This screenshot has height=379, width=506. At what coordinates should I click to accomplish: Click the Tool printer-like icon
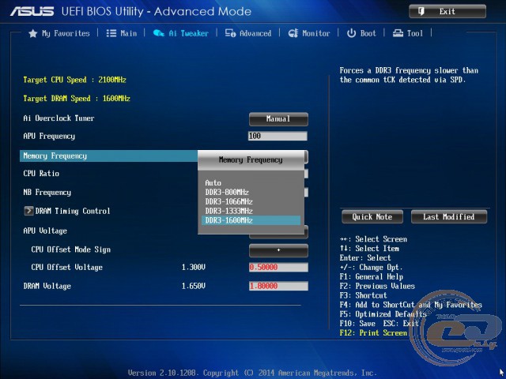click(x=398, y=33)
